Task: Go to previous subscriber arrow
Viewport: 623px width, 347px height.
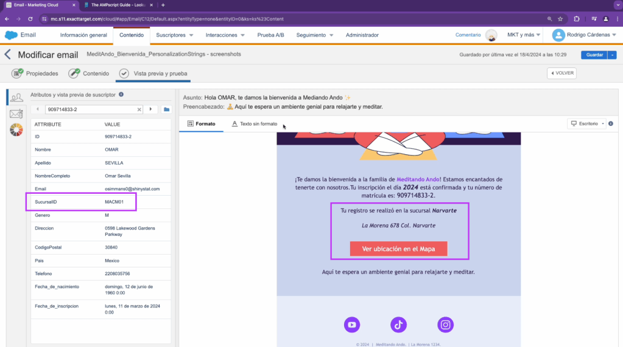Action: (38, 109)
